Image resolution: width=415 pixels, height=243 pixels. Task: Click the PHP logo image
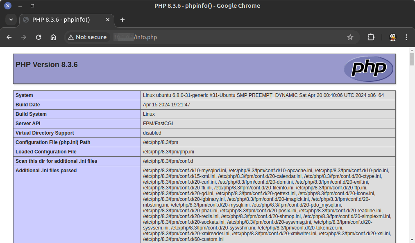(368, 68)
